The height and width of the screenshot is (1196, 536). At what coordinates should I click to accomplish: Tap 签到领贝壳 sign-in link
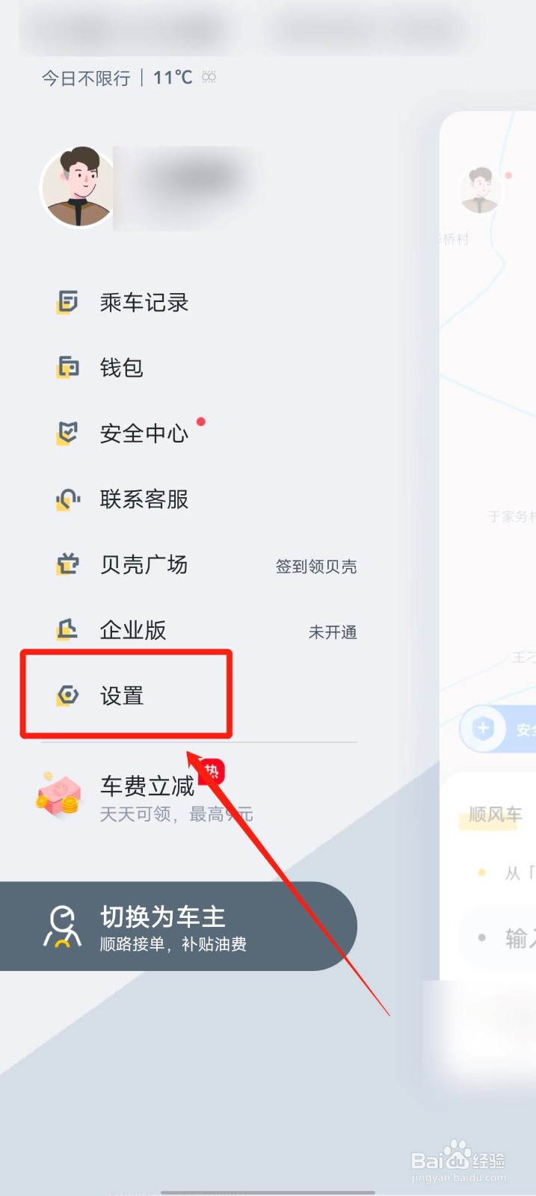[316, 567]
